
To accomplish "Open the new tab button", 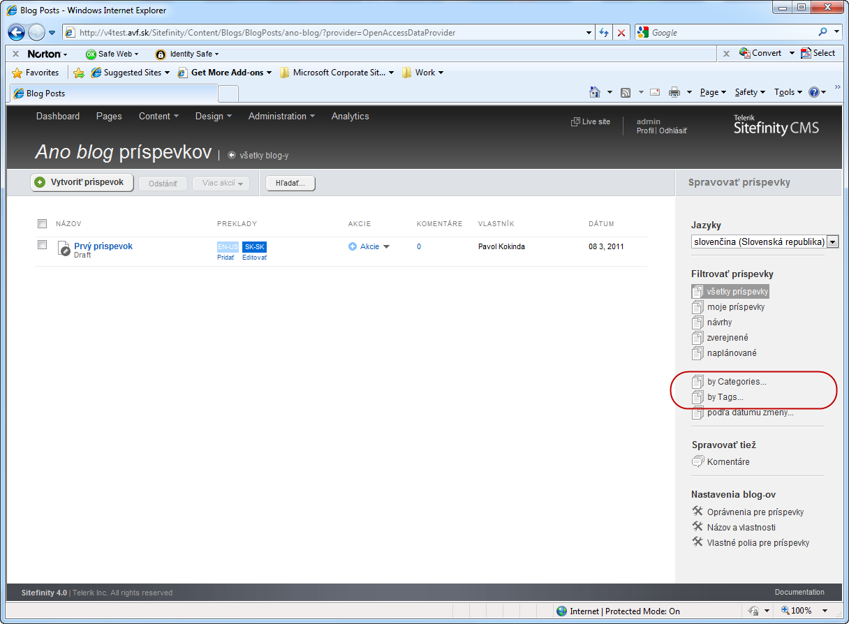I will 228,94.
